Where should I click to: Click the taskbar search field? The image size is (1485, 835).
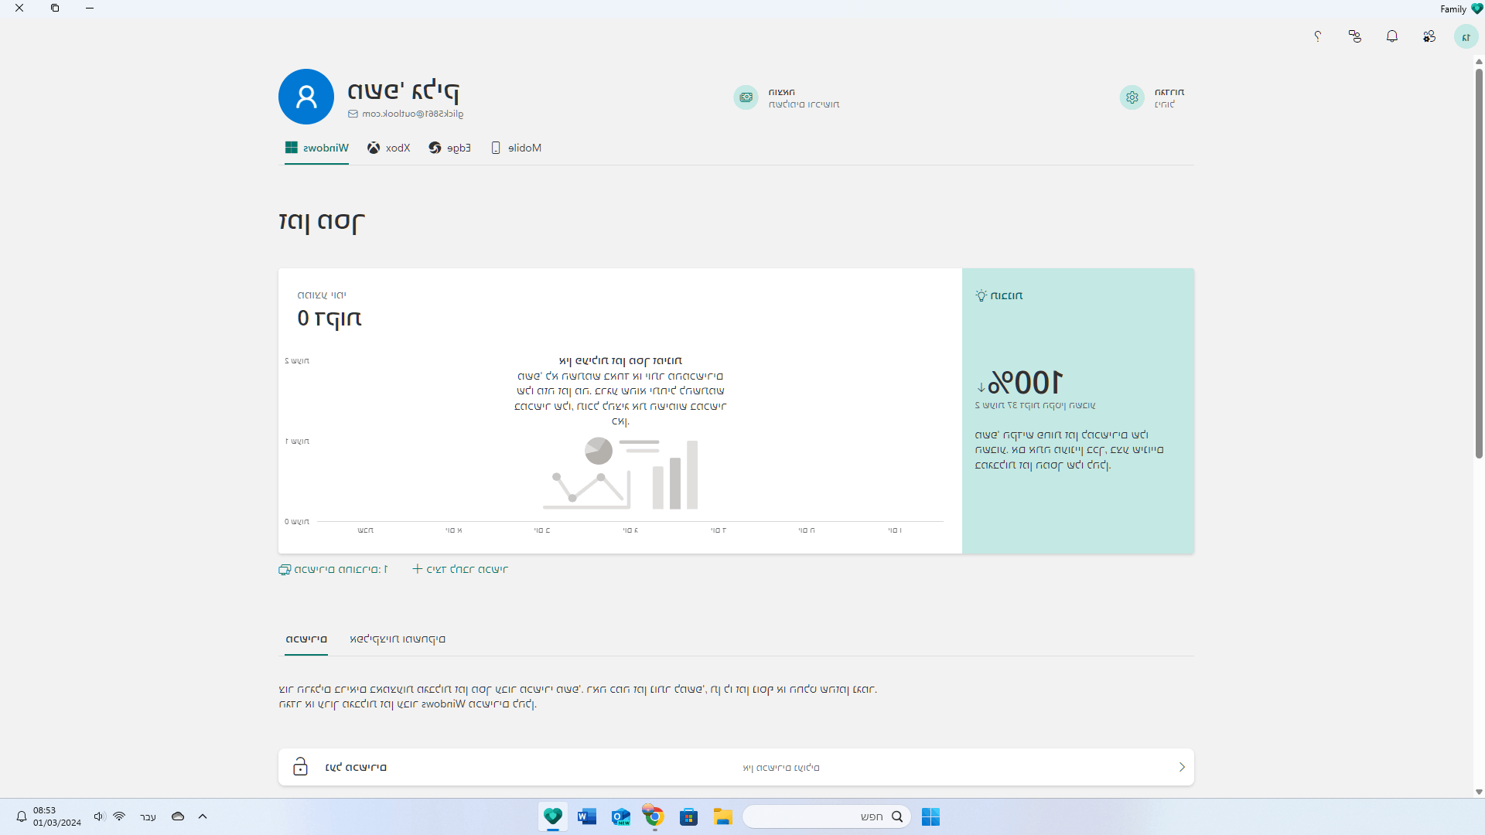coord(826,816)
